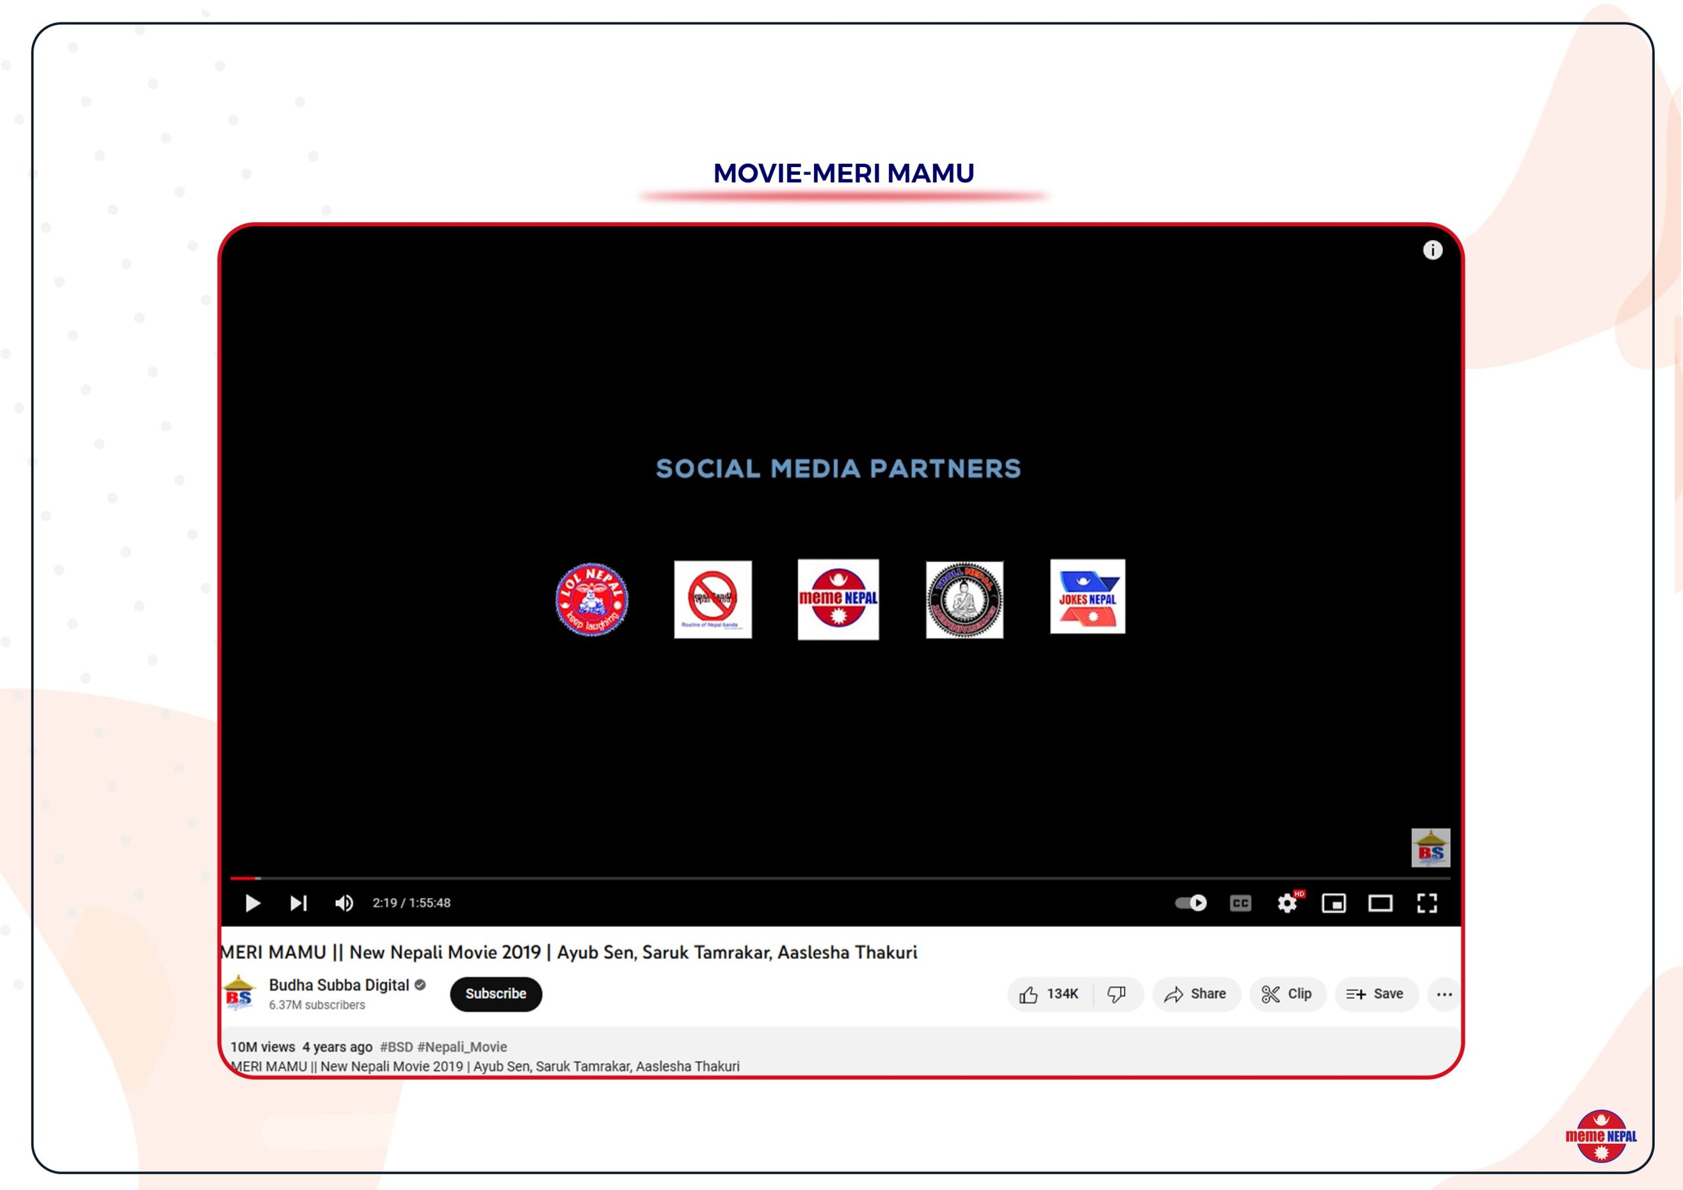The image size is (1683, 1190).
Task: Click the #Nepali_Movie hashtag
Action: click(462, 1046)
